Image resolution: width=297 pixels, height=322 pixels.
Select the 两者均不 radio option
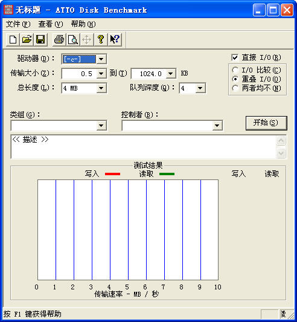[235, 88]
